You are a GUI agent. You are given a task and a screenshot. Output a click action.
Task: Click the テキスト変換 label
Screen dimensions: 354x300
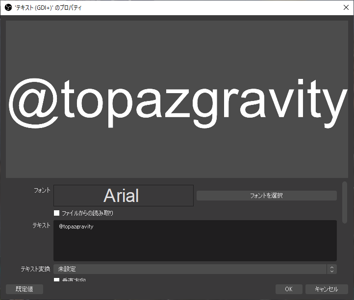(35, 269)
